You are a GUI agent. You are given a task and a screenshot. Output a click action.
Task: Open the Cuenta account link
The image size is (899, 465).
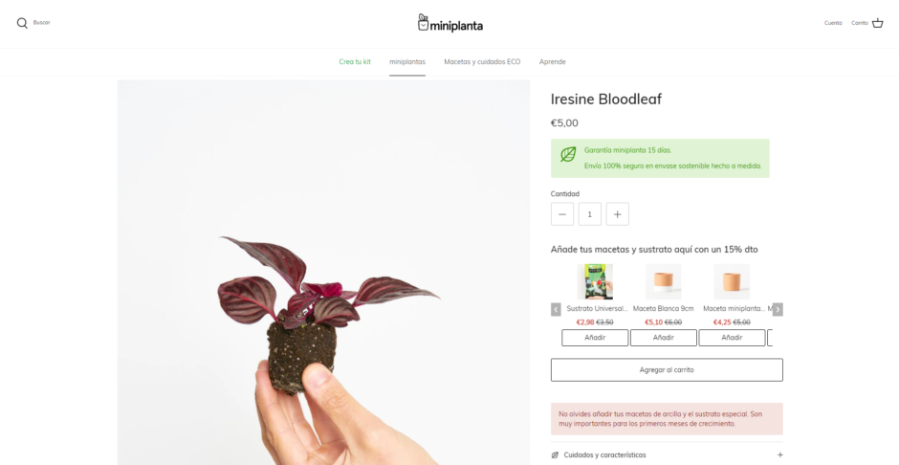click(833, 23)
